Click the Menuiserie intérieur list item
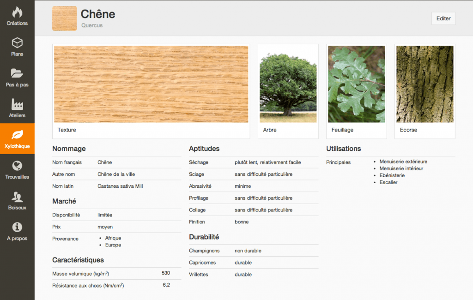The width and height of the screenshot is (473, 300). [x=401, y=168]
